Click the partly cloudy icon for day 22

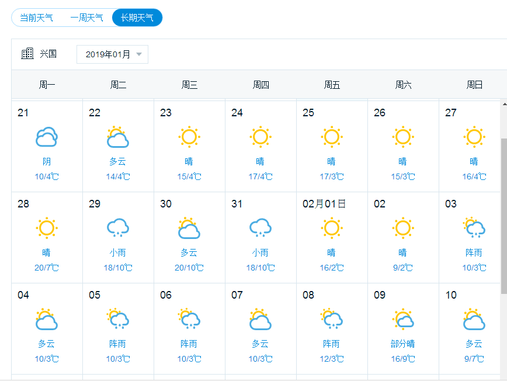pyautogui.click(x=118, y=137)
